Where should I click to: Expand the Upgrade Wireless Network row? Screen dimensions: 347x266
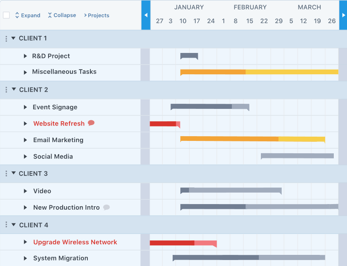(x=25, y=242)
